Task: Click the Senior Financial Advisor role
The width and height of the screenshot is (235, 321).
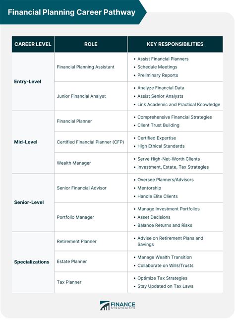Action: [82, 188]
